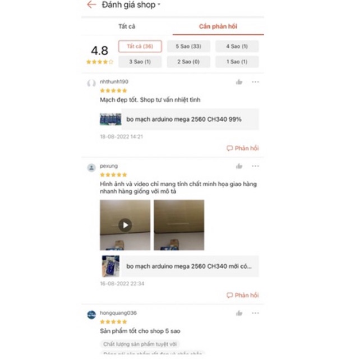Reply to pexung's review via Phản hồi
This screenshot has width=359, height=359.
pyautogui.click(x=242, y=295)
